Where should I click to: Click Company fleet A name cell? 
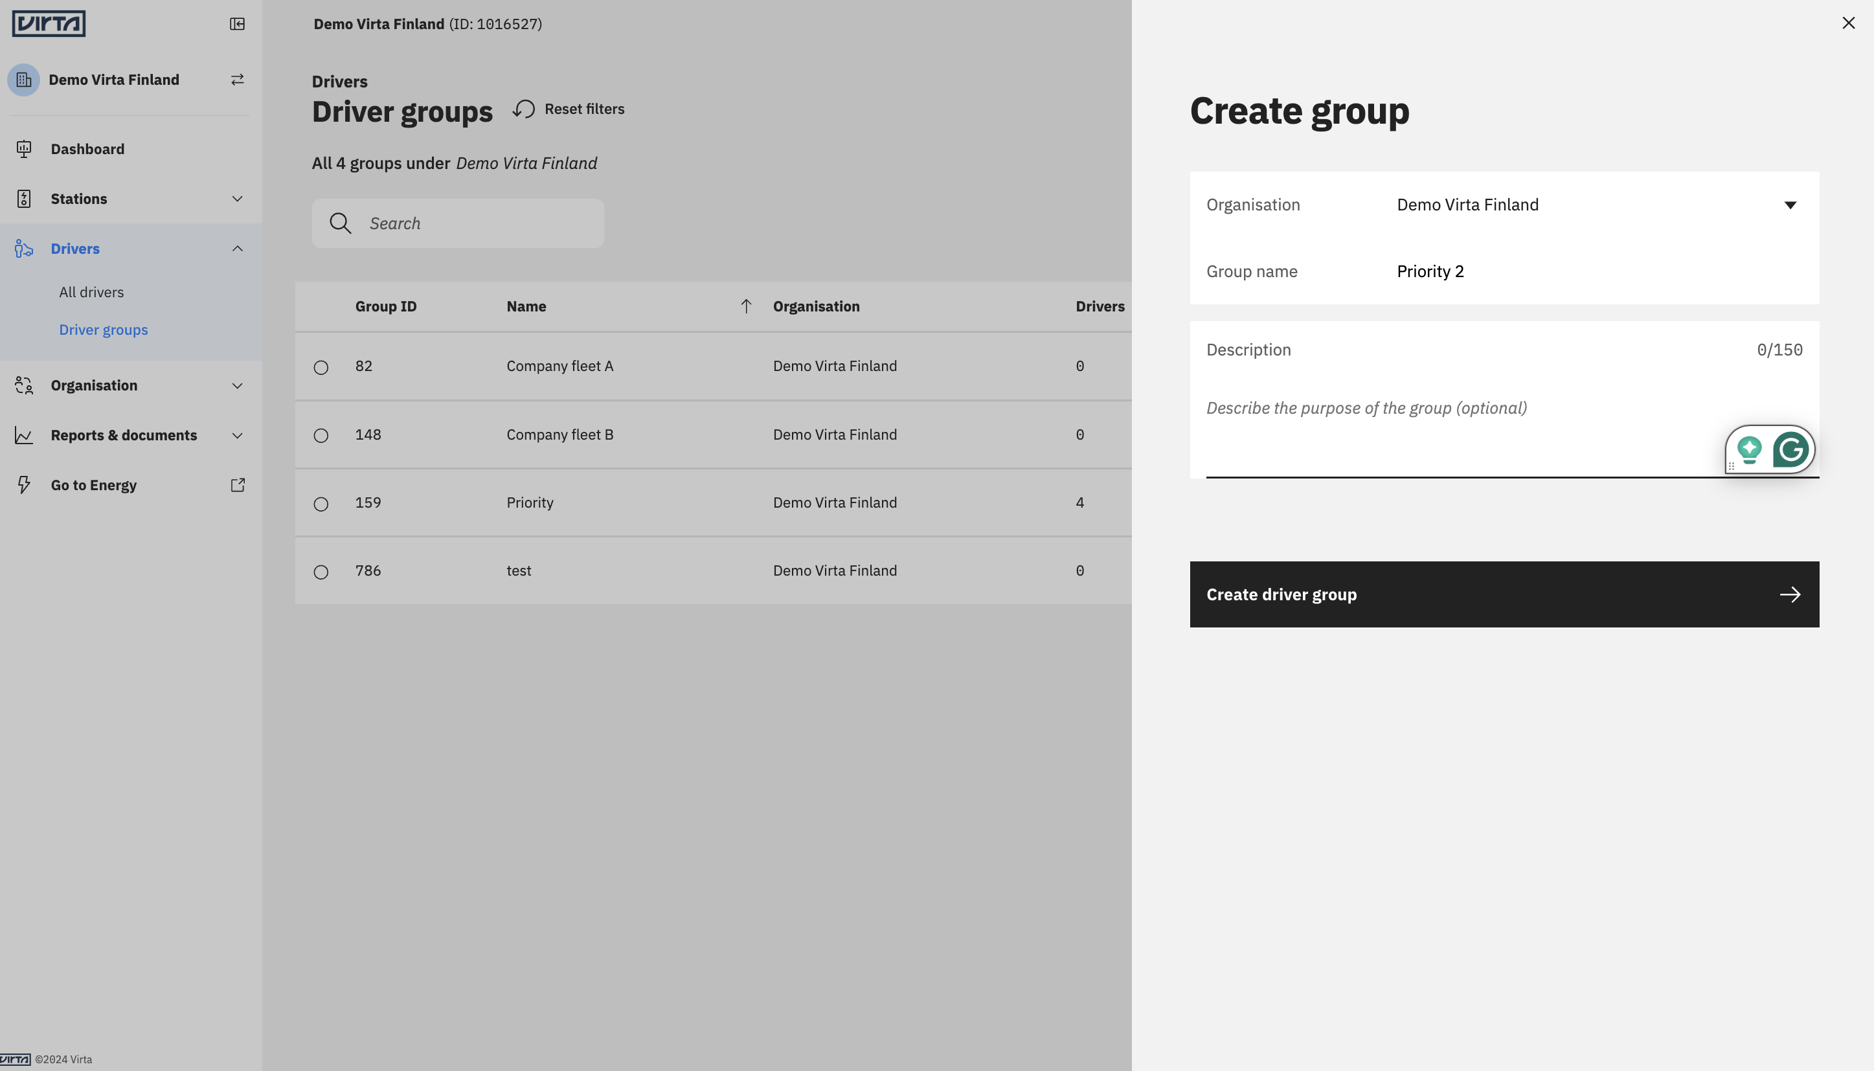click(559, 366)
